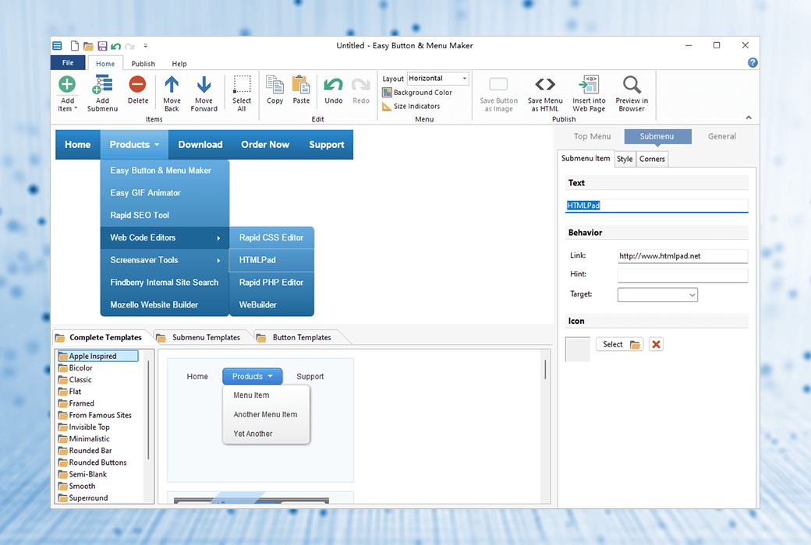The image size is (811, 545).
Task: Expand the Screensaver Tools submenu
Action: pos(165,260)
